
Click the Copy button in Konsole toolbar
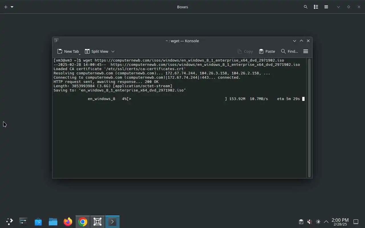245,51
